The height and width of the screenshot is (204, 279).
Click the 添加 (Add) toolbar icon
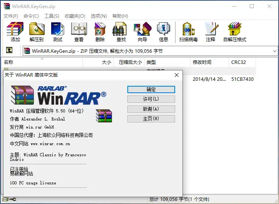click(15, 32)
